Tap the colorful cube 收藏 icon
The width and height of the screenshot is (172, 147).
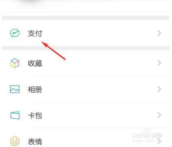click(x=15, y=63)
